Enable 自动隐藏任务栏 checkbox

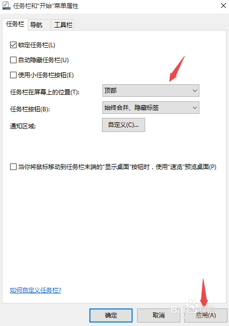pyautogui.click(x=14, y=60)
